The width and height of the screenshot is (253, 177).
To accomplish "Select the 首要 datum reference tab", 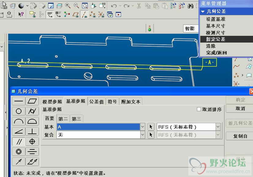I will (50, 119).
